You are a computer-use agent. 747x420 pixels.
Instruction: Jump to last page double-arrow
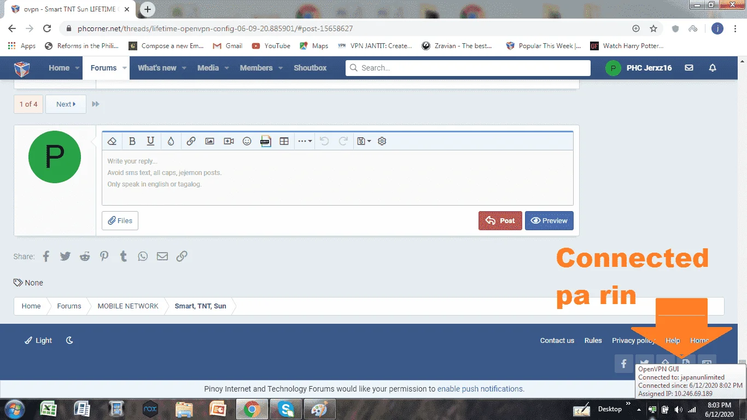tap(96, 104)
